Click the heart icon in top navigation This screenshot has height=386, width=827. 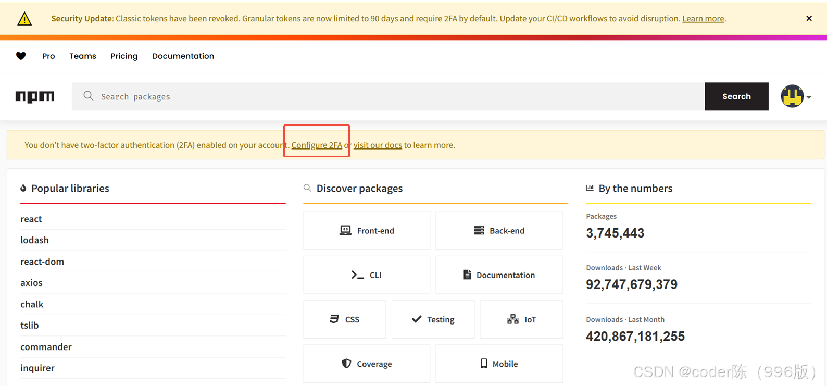tap(21, 56)
